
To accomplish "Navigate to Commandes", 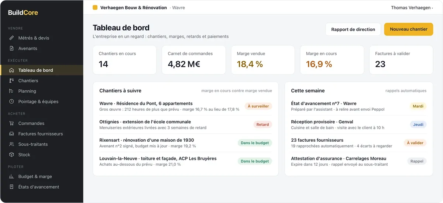I will [41, 123].
